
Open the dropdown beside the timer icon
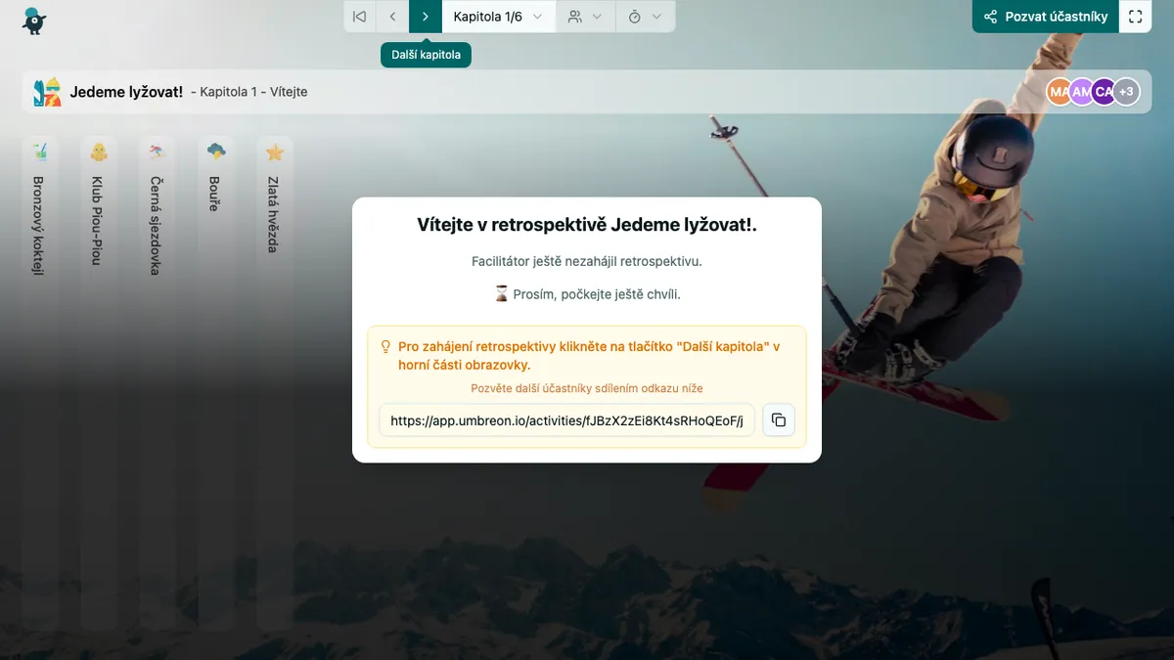point(658,16)
